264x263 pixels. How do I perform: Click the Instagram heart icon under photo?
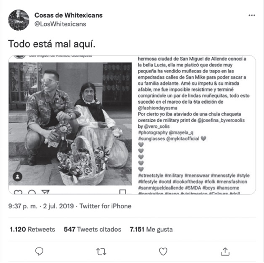tap(18, 192)
